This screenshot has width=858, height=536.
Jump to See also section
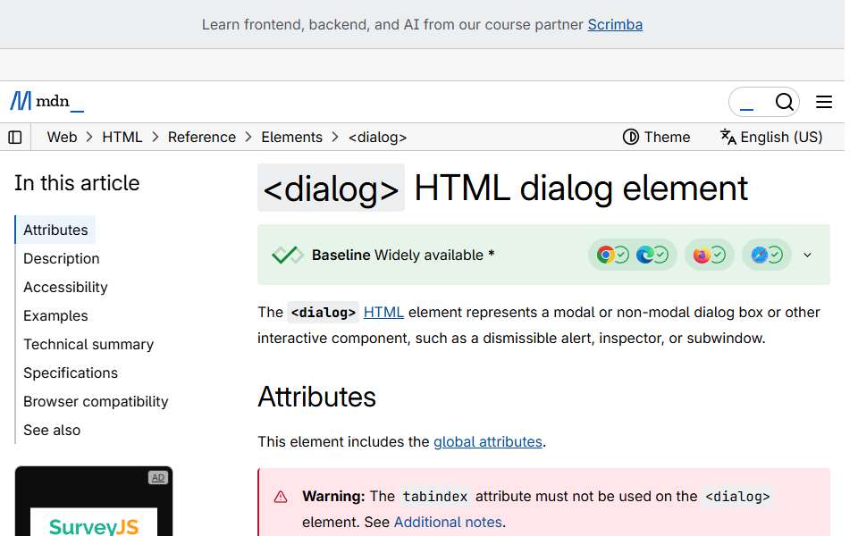pyautogui.click(x=52, y=430)
